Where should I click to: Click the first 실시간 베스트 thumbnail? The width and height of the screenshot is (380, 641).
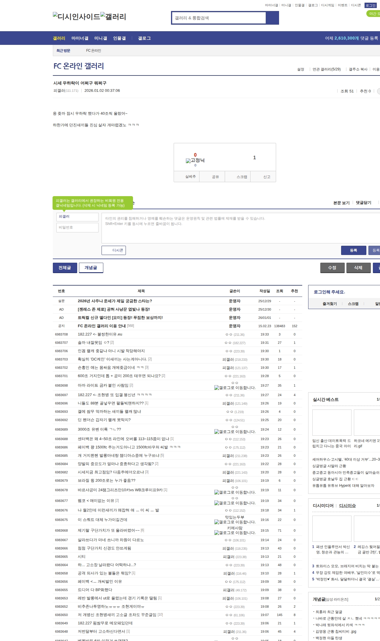[332, 422]
